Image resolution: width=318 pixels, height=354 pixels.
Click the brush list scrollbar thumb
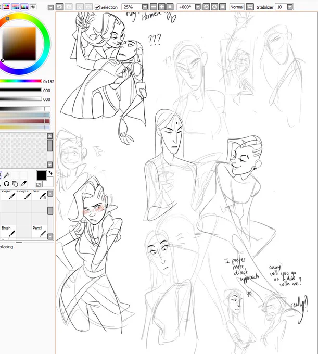[50, 211]
